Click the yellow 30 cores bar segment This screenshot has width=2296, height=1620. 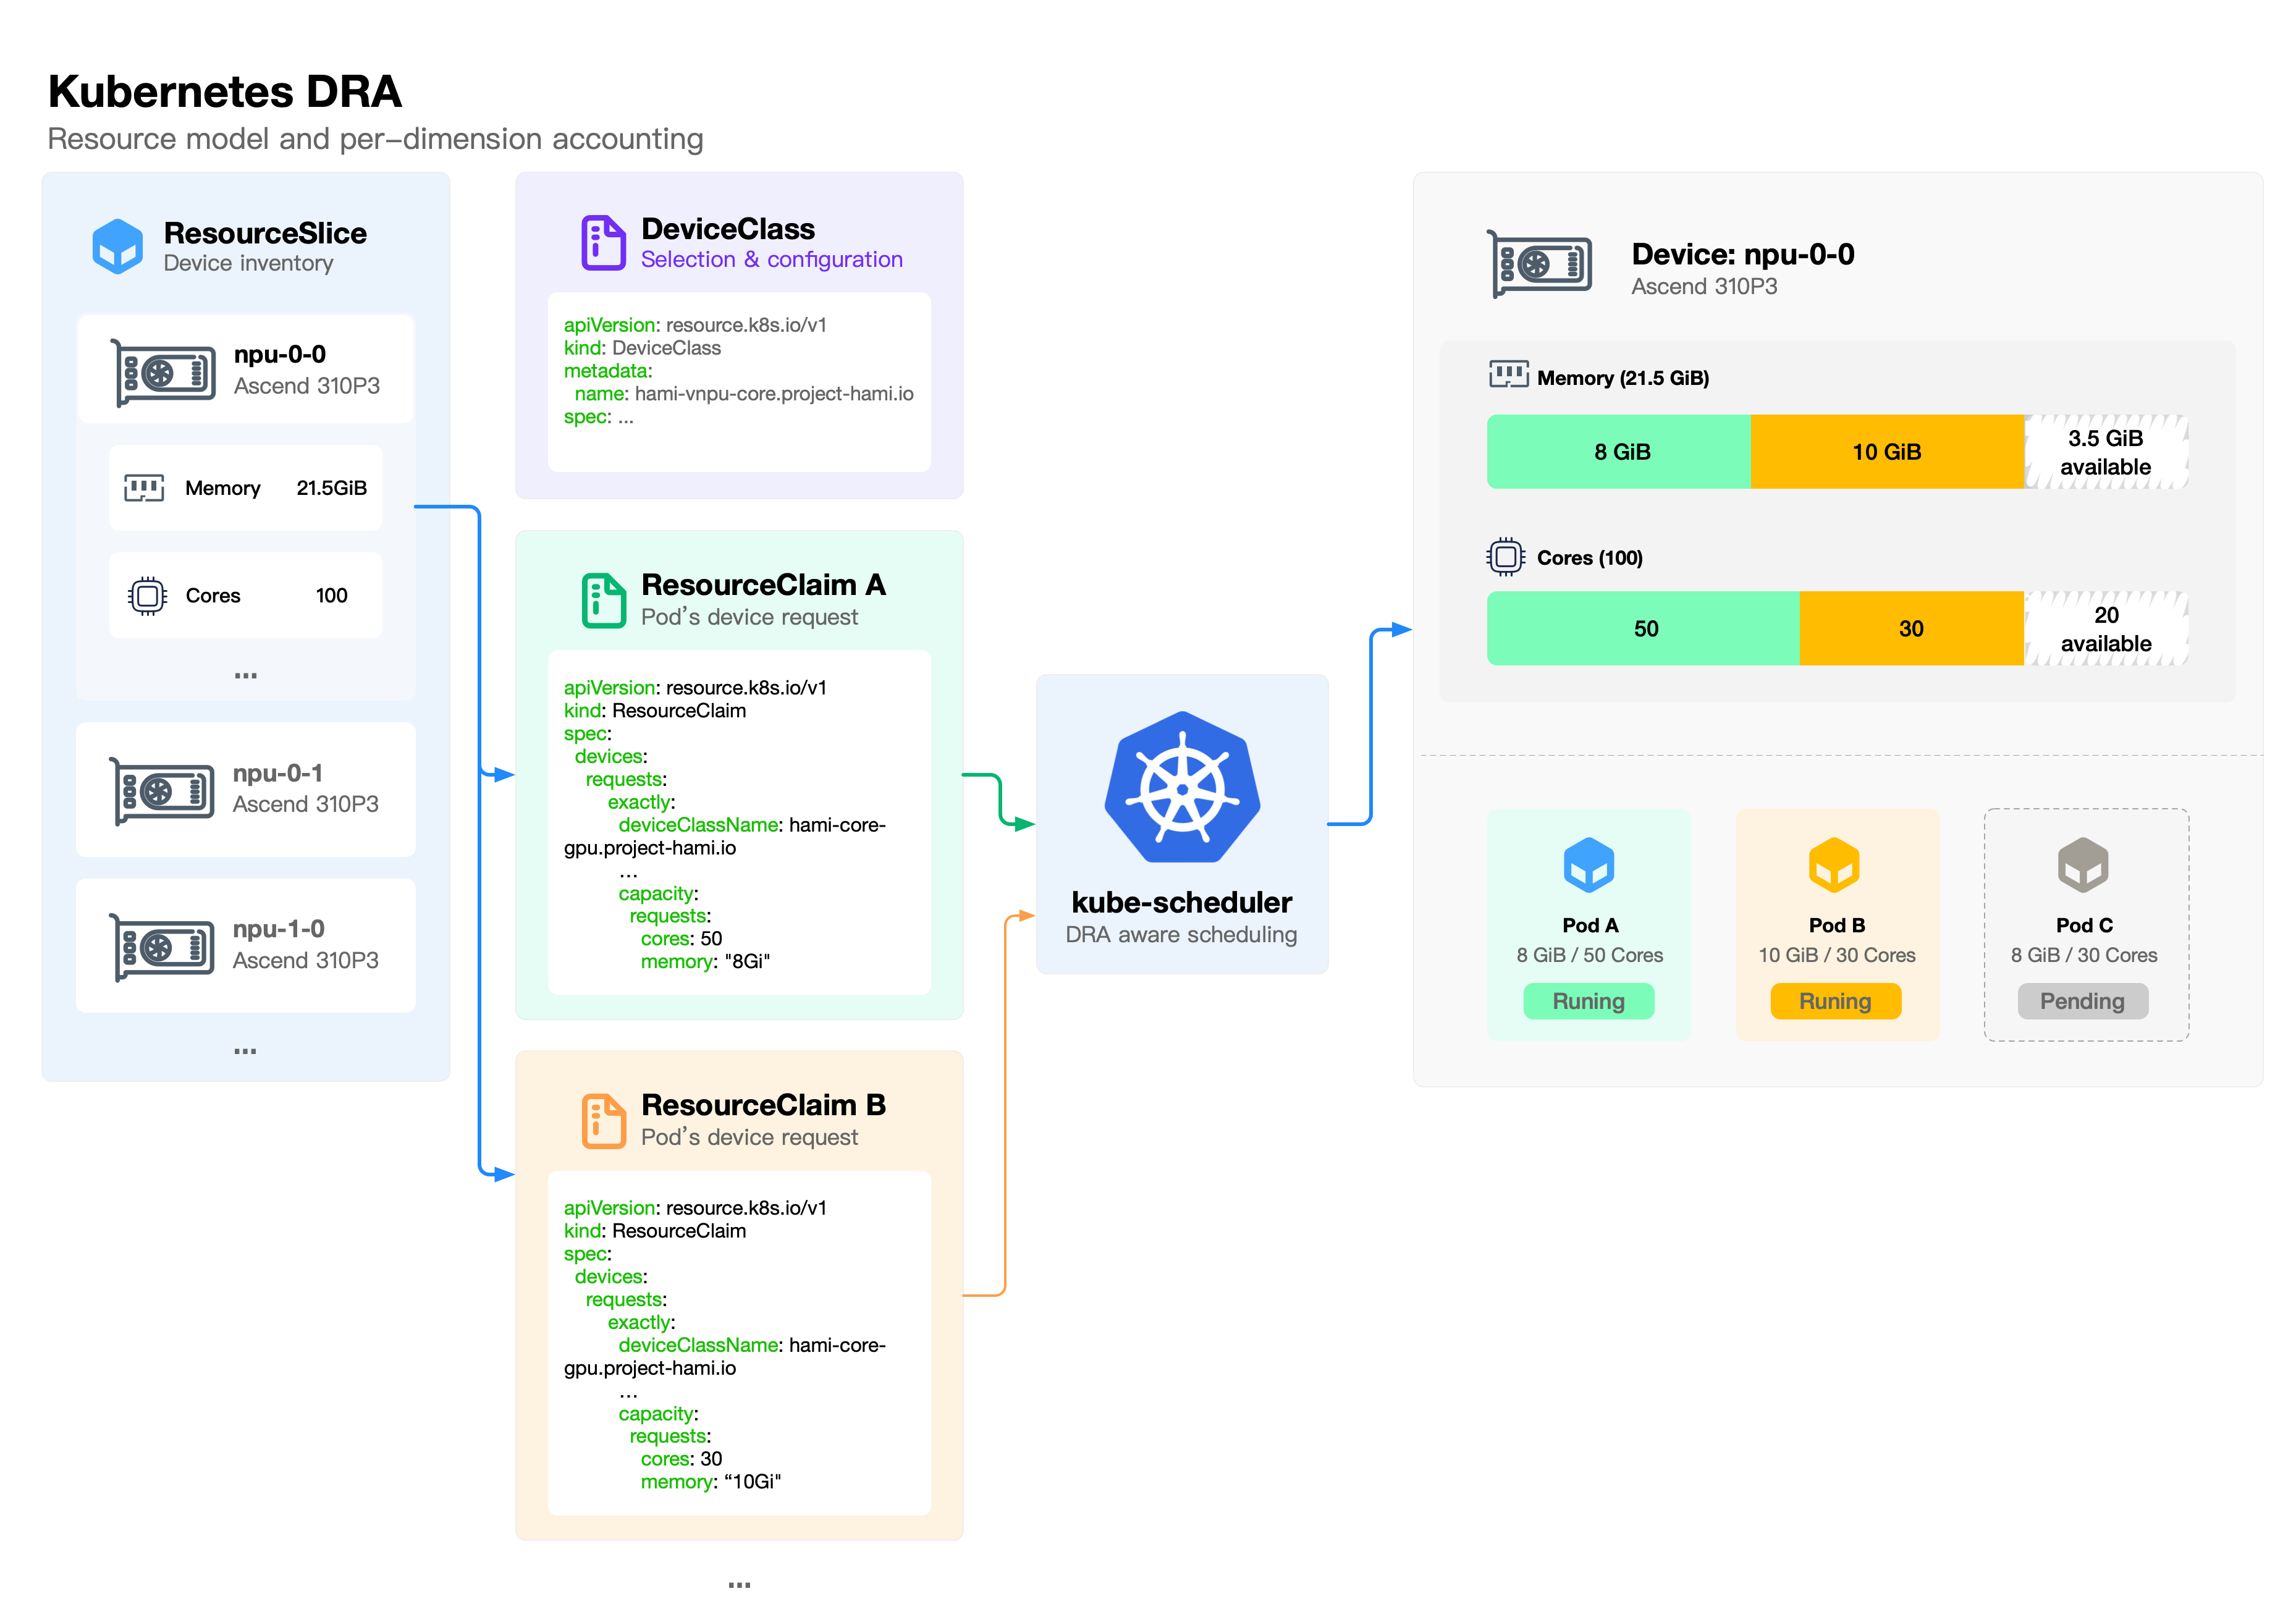pos(1912,629)
